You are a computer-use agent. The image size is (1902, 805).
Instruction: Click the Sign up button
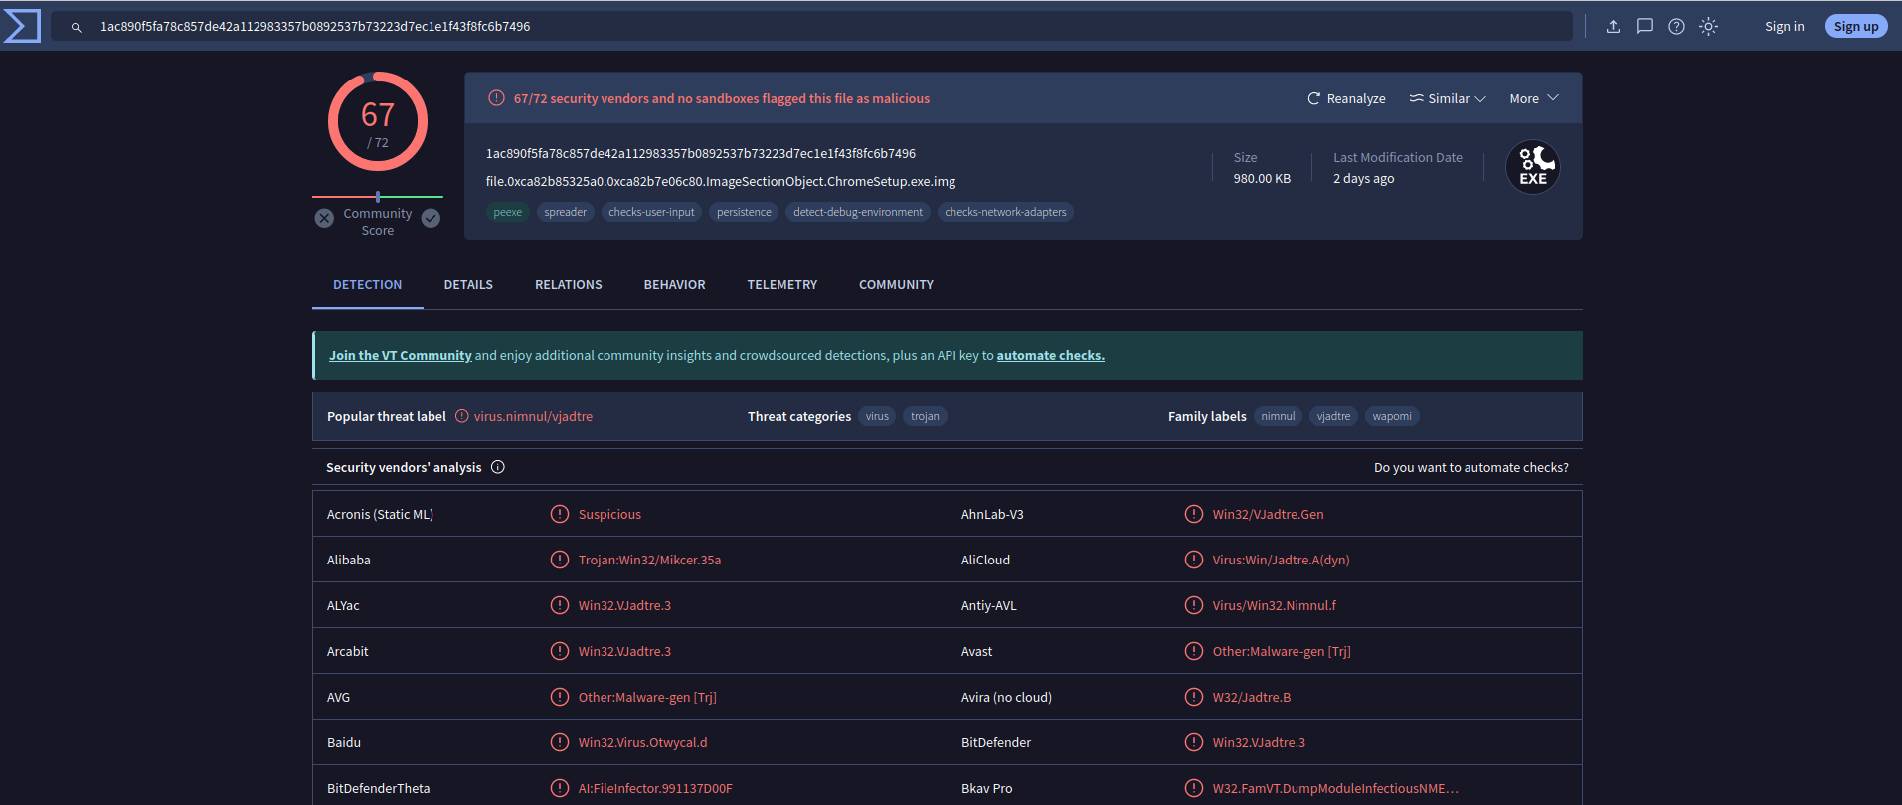1856,27
